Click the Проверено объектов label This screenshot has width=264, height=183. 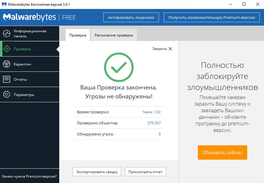click(97, 123)
